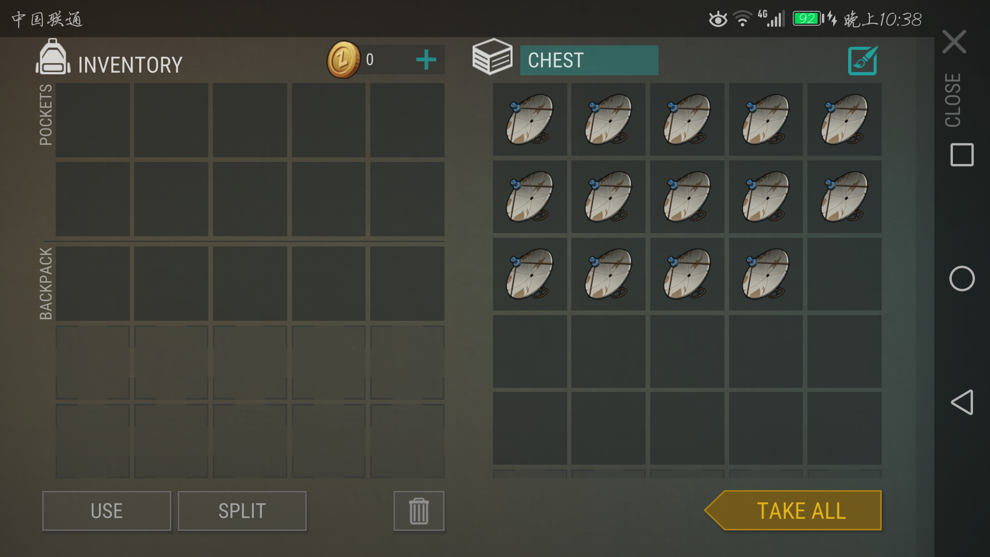990x557 pixels.
Task: Tap the gold coin icon
Action: [343, 60]
